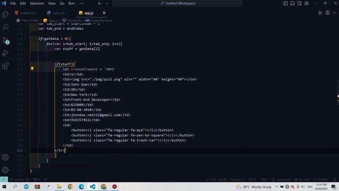
Task: Open Microsoft Edge from taskbar
Action: click(81, 187)
